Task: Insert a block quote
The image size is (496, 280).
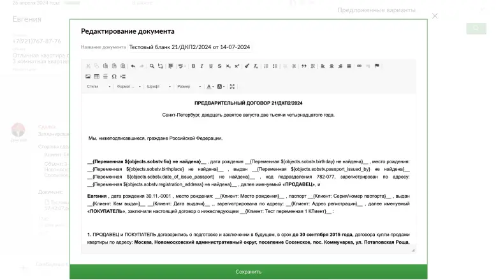Action: tap(304, 66)
